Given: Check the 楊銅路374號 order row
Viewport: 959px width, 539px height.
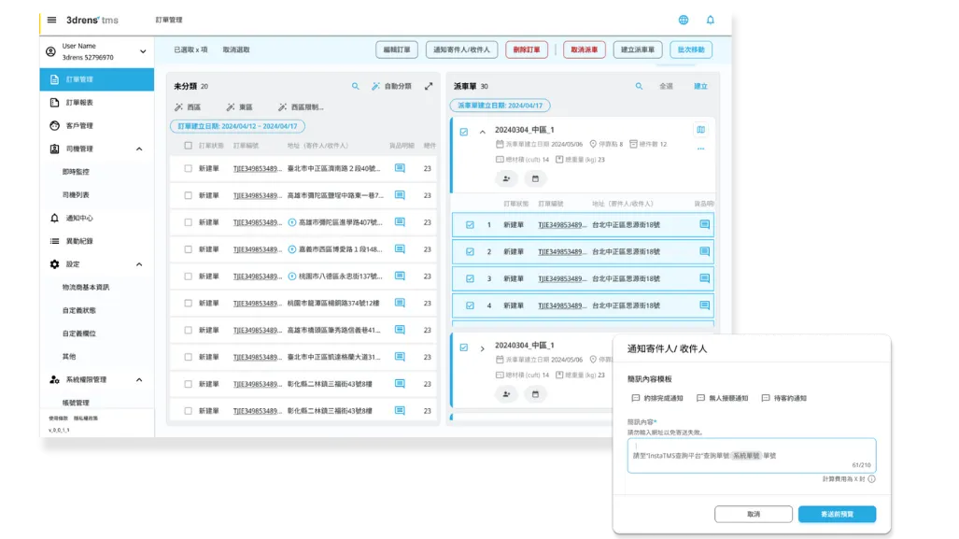Looking at the screenshot, I should click(189, 303).
